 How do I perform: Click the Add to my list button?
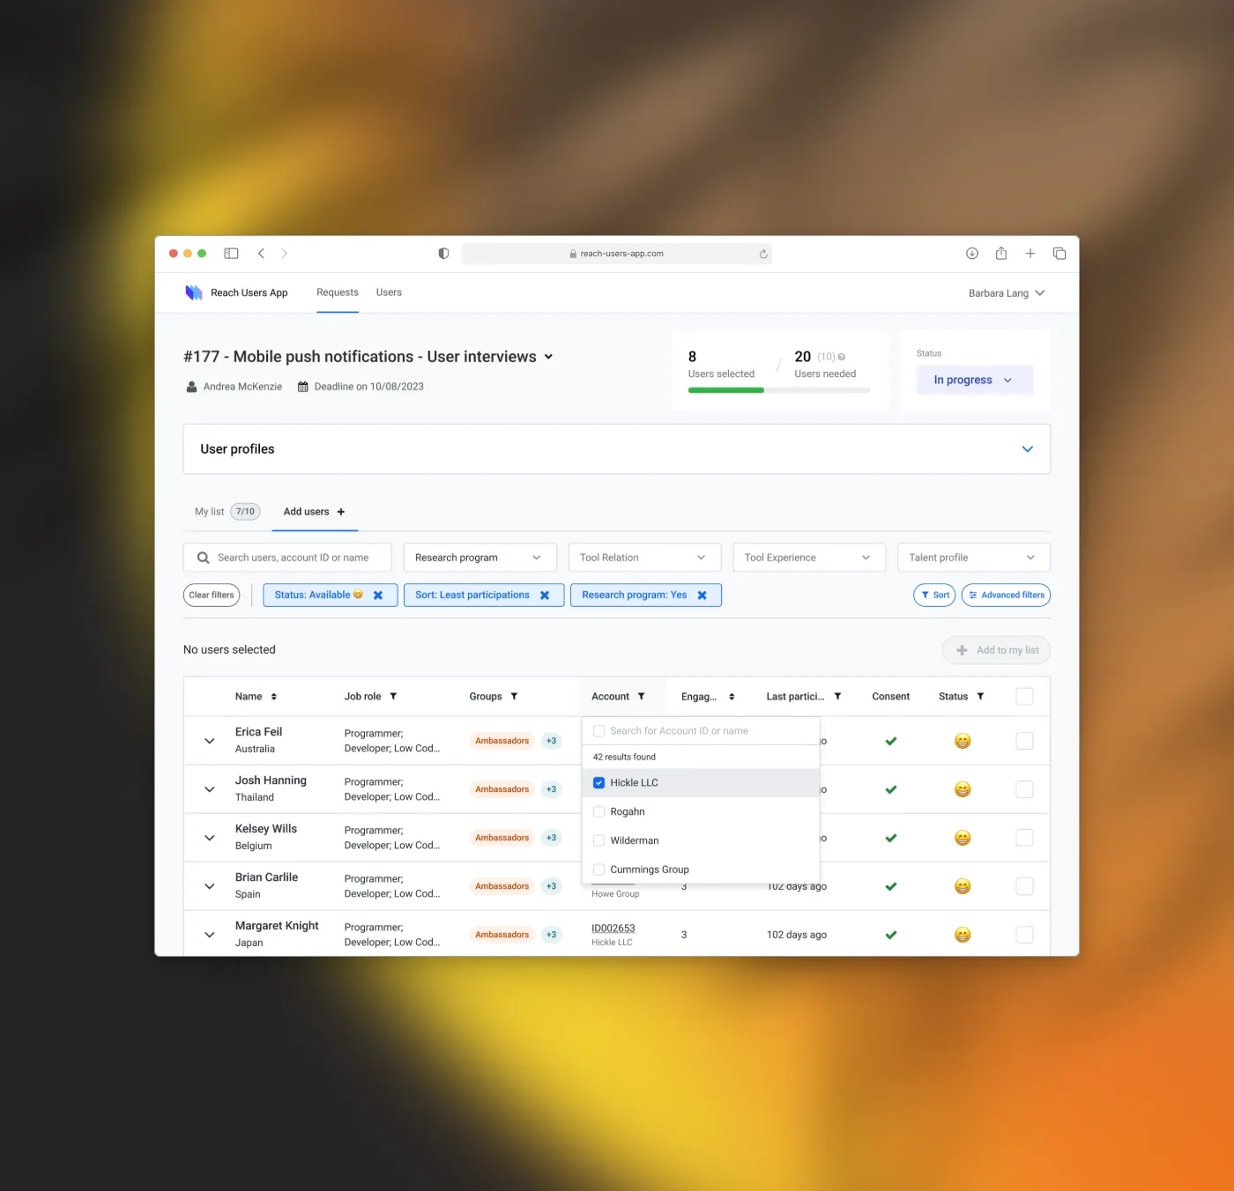click(x=997, y=650)
